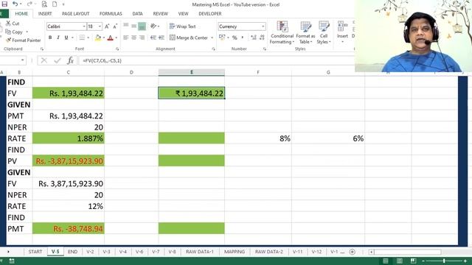Apply Comma Style formatting
Screen dimensions: 472x265
243,38
